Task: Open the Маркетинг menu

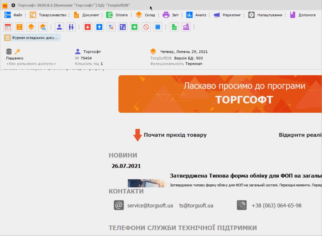Action: click(x=227, y=15)
